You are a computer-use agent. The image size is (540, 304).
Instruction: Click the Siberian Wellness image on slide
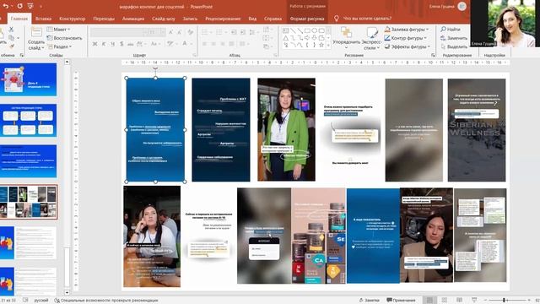(477, 130)
